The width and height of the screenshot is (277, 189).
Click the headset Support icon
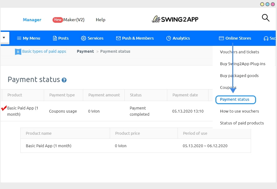pyautogui.click(x=266, y=38)
